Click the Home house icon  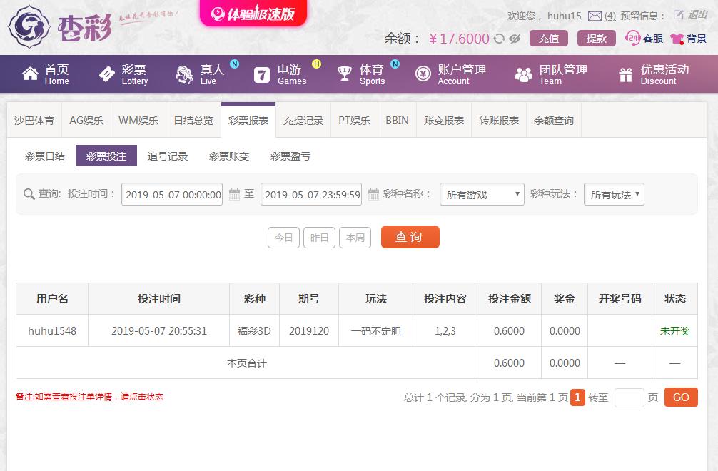coord(30,74)
